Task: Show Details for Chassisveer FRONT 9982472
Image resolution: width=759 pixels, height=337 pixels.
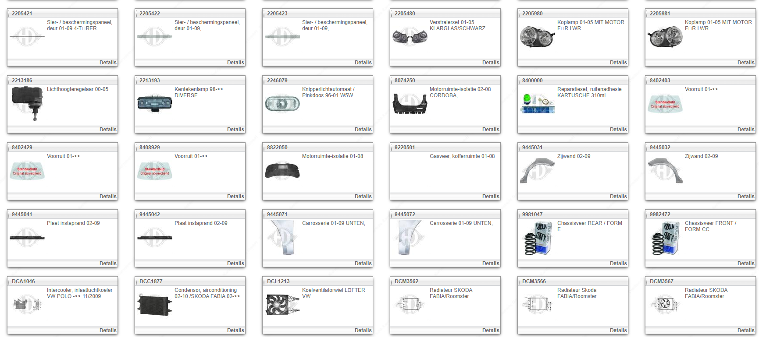Action: (x=745, y=263)
